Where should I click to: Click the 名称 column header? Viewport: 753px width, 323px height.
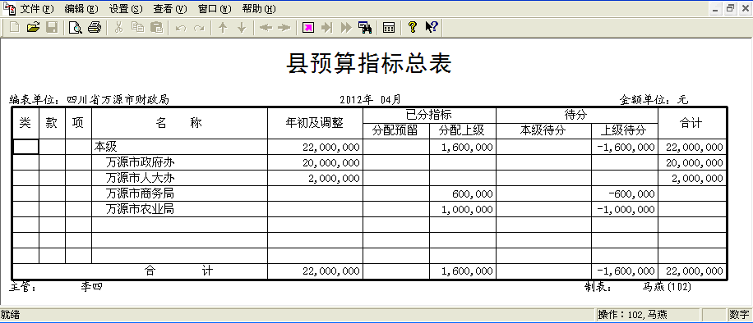pos(179,123)
